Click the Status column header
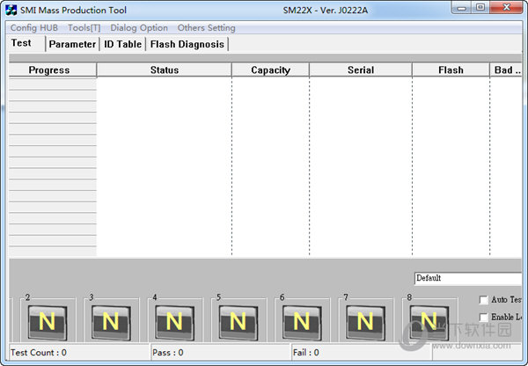Screen dimensions: 528x366 165,70
